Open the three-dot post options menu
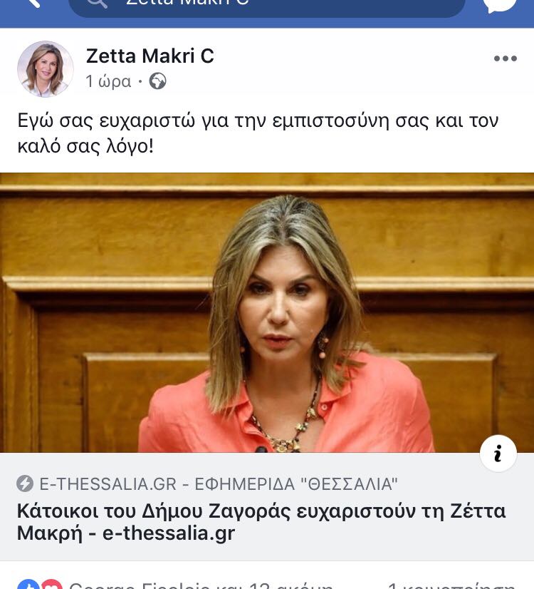534x589 pixels. click(505, 58)
